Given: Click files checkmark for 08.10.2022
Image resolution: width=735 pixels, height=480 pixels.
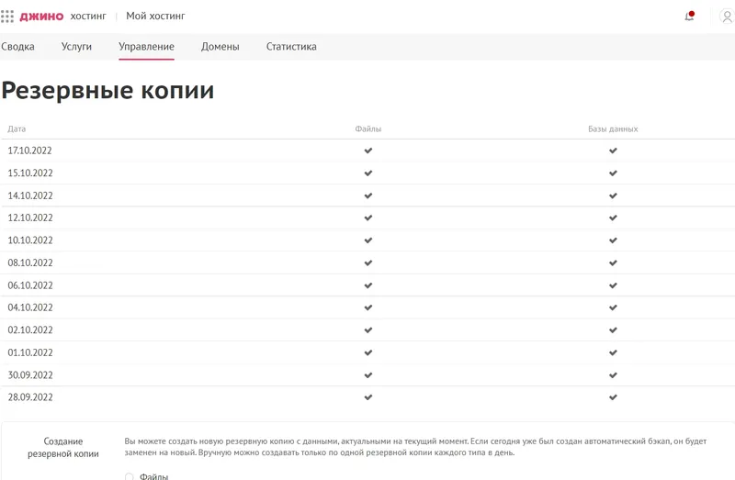Looking at the screenshot, I should (x=368, y=262).
